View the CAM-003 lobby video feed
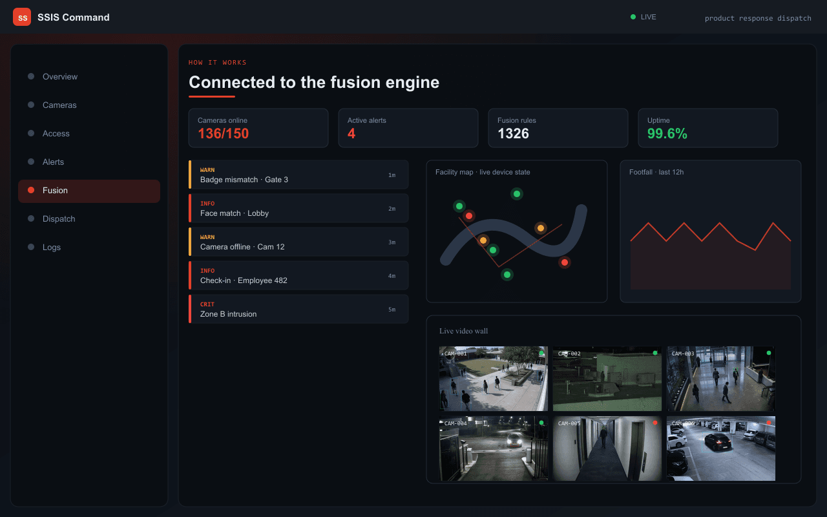The image size is (827, 517). (721, 379)
